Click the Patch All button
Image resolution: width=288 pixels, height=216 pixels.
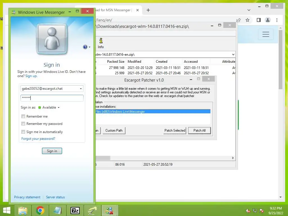coord(199,130)
